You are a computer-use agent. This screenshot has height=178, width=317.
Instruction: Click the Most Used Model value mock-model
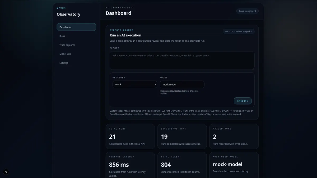227,164
